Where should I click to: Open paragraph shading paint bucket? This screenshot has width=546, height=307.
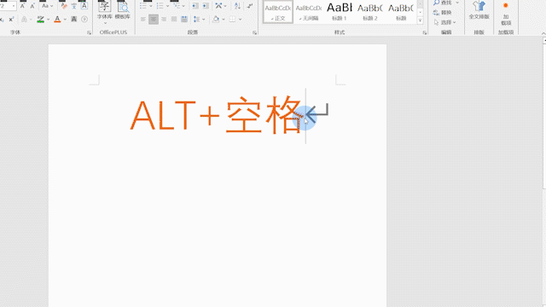(216, 19)
